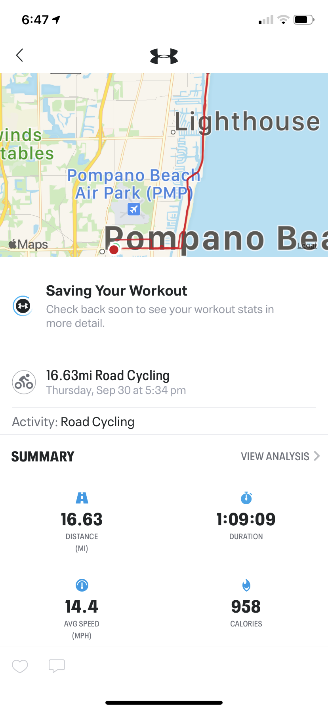Tap the Saving Your Workout progress spinner
This screenshot has width=328, height=711.
23,306
